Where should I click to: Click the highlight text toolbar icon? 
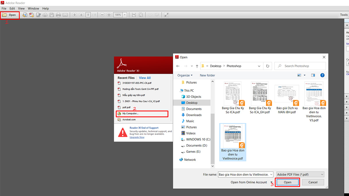[157, 15]
